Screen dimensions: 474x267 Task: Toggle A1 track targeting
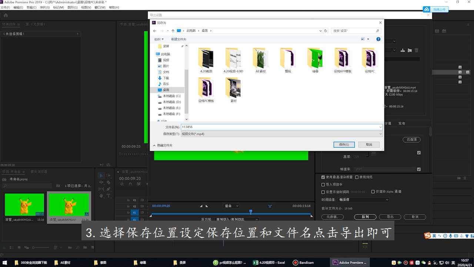click(134, 220)
